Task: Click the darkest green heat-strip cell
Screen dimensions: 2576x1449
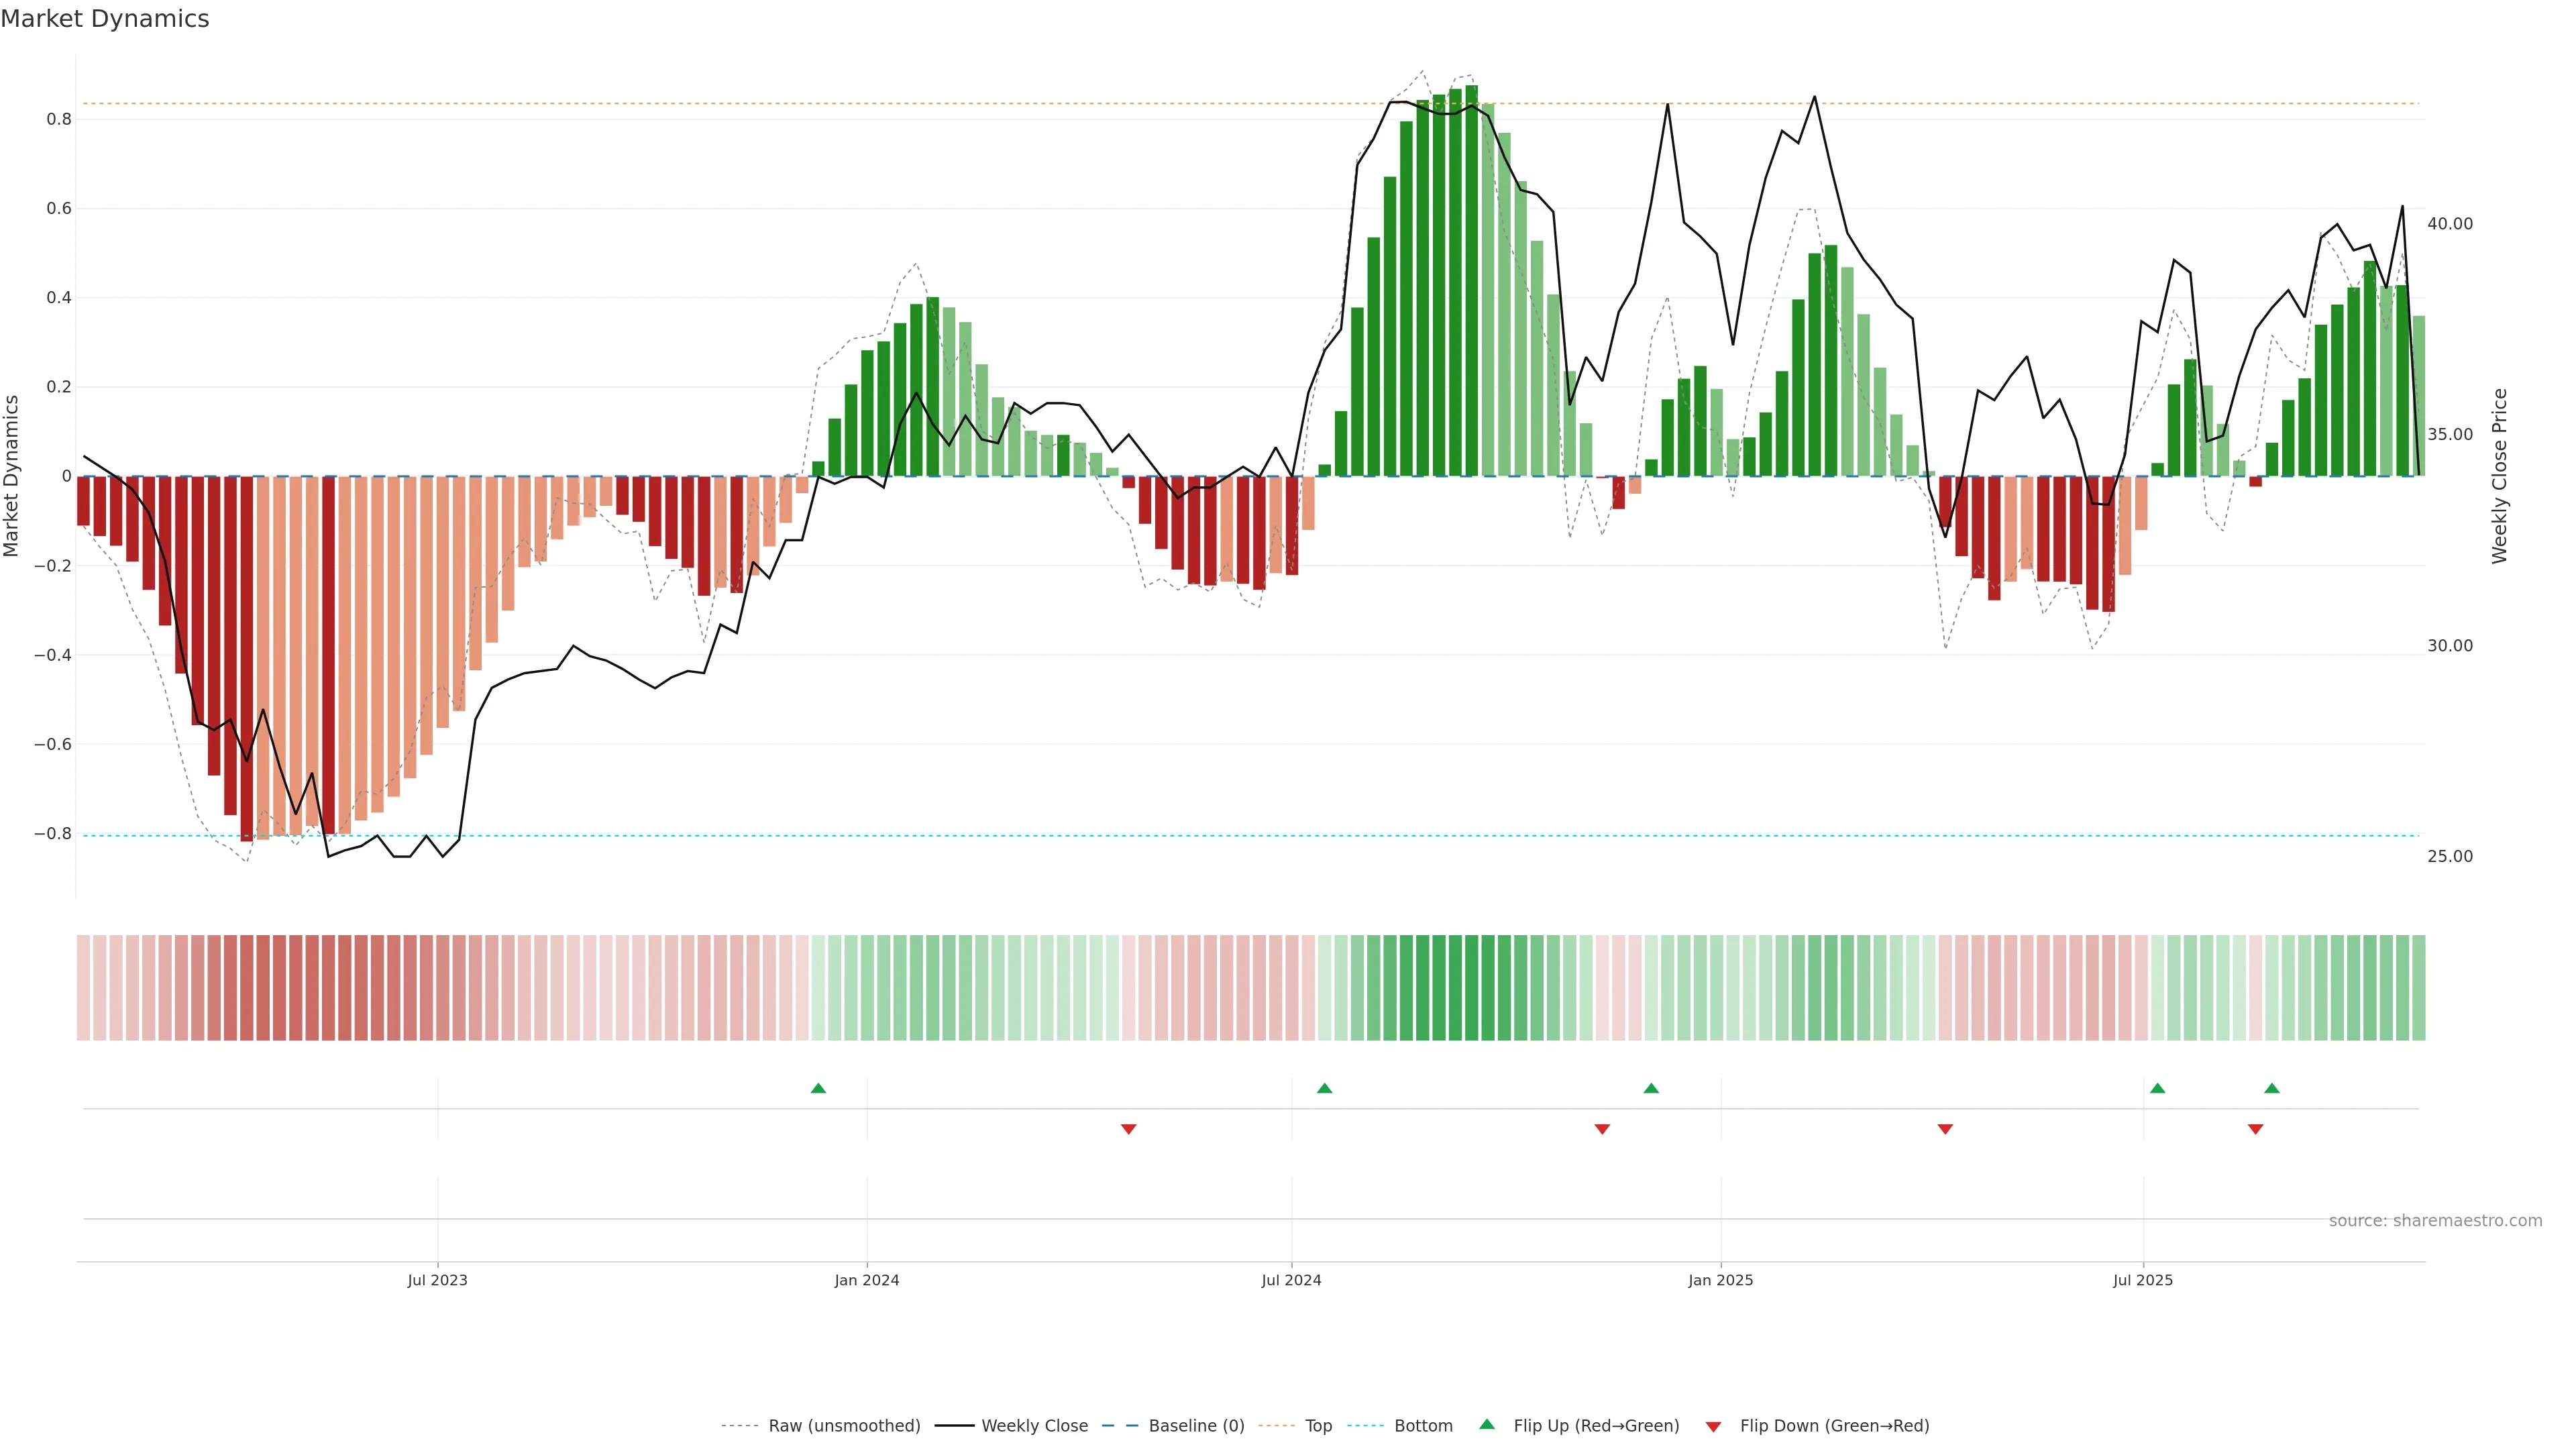Action: click(x=1471, y=988)
